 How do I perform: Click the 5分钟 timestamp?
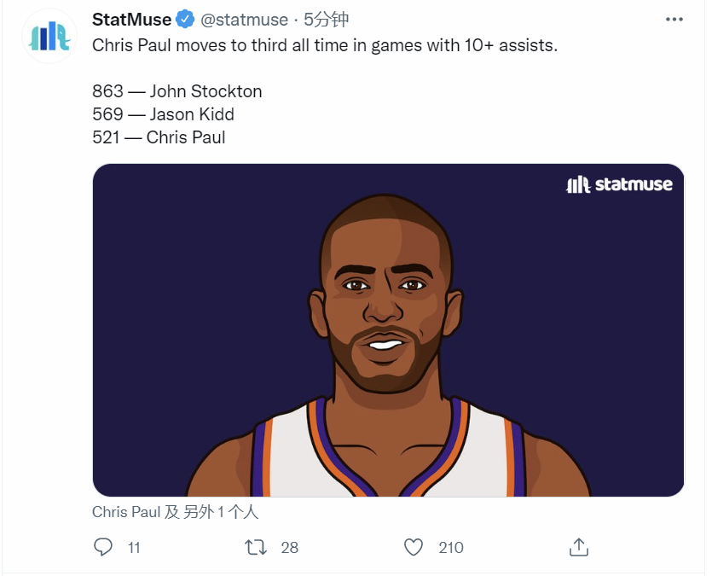point(326,20)
